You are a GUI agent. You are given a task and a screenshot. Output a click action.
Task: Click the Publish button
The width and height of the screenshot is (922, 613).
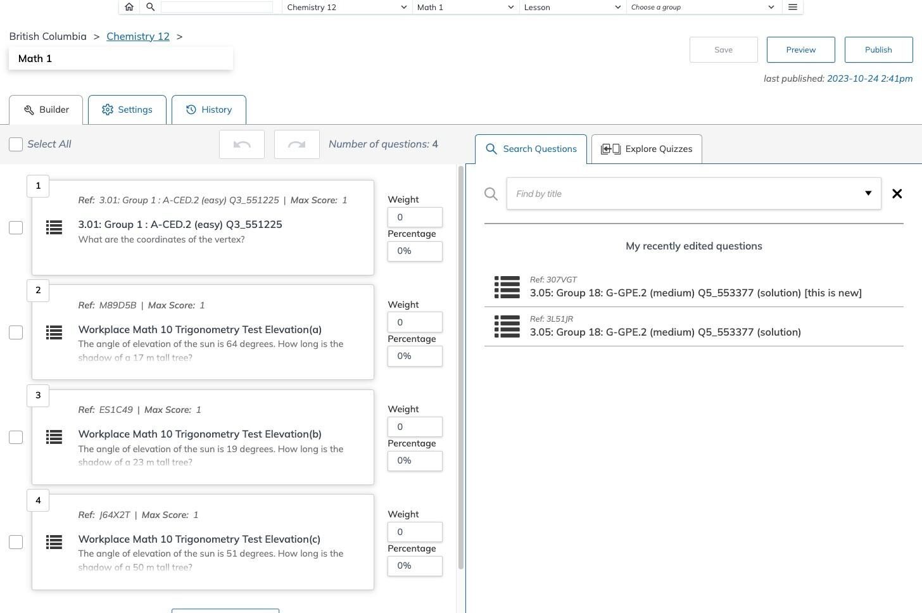(x=878, y=49)
